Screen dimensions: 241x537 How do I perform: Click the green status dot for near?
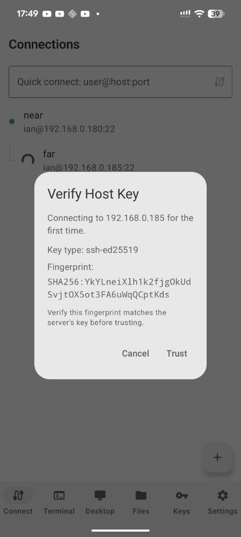[12, 121]
